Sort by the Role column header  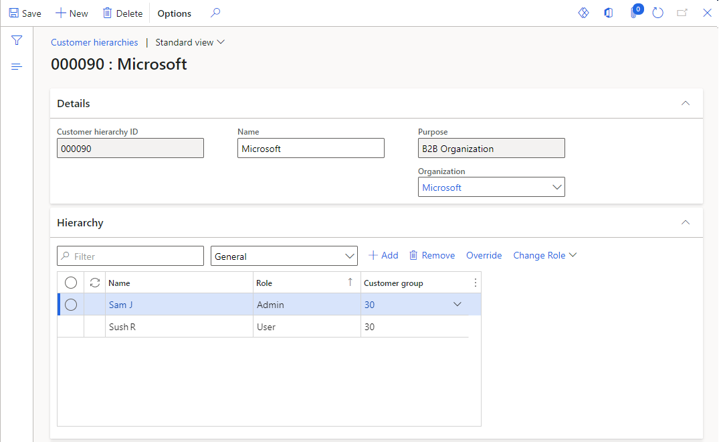[306, 283]
